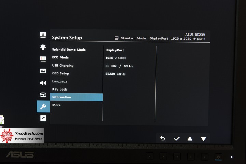
Task: Open the Color settings icon
Action: pyautogui.click(x=43, y=59)
